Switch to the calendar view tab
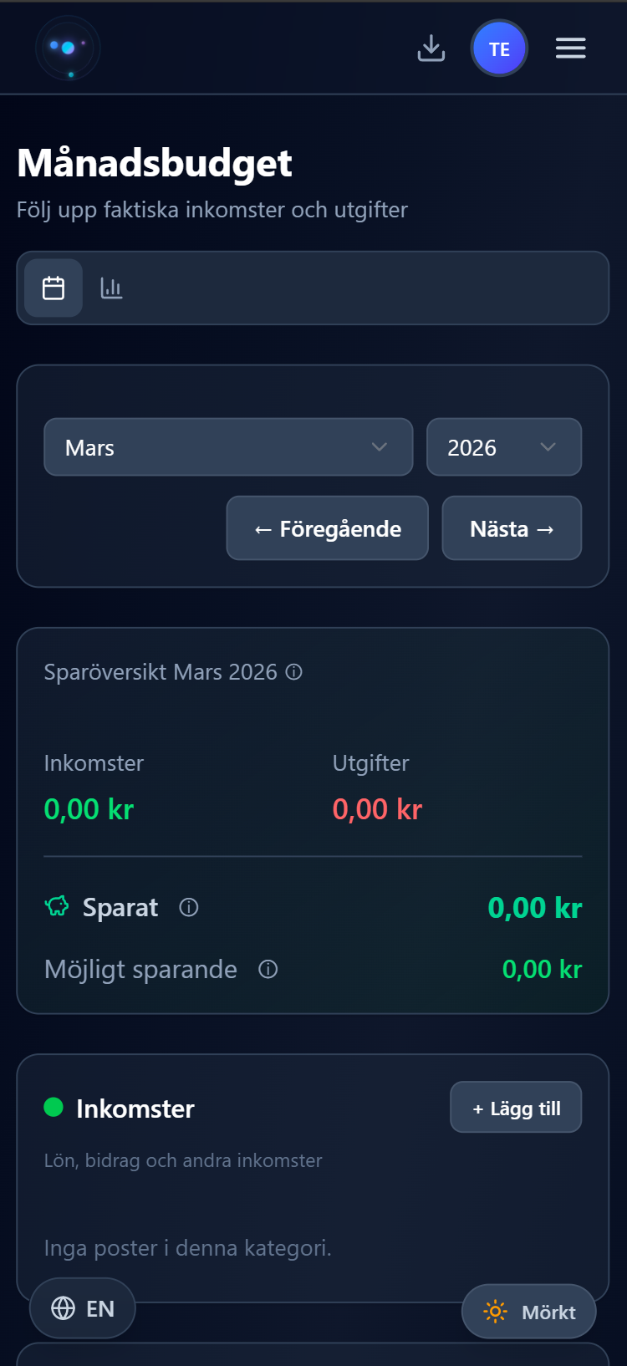Image resolution: width=627 pixels, height=1366 pixels. point(54,288)
